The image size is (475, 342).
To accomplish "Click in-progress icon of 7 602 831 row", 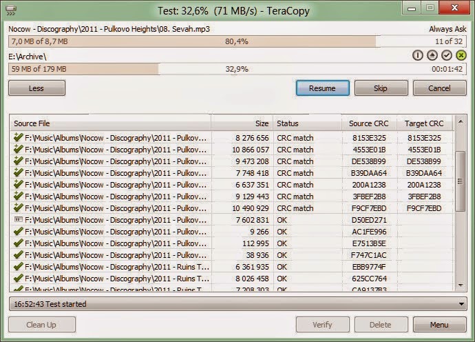I will (18, 219).
